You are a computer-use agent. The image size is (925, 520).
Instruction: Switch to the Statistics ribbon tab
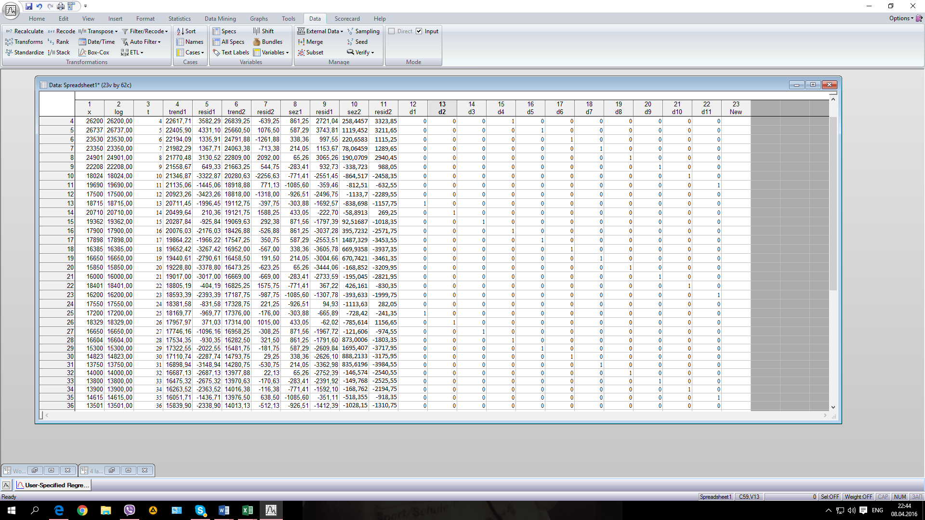pyautogui.click(x=179, y=19)
